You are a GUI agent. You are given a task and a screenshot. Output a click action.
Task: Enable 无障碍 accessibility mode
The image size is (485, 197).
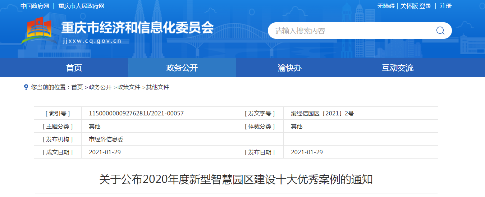[x=386, y=6]
